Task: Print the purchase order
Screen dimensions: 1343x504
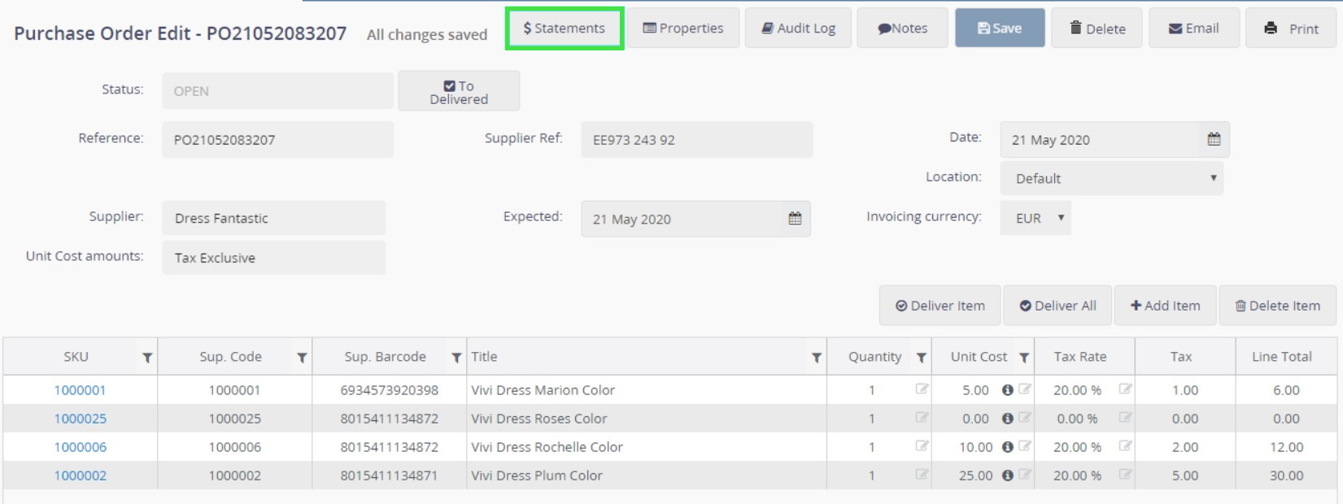Action: point(1291,28)
